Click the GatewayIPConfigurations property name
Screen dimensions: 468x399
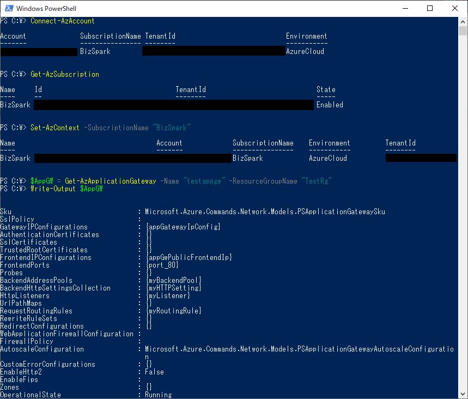pos(44,227)
